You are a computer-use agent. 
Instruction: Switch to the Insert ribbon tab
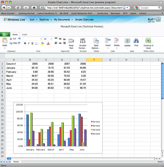point(25,34)
